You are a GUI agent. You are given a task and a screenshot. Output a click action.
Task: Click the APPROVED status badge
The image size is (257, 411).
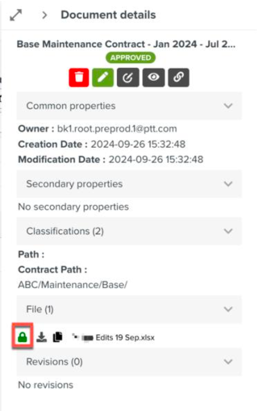[x=131, y=58]
